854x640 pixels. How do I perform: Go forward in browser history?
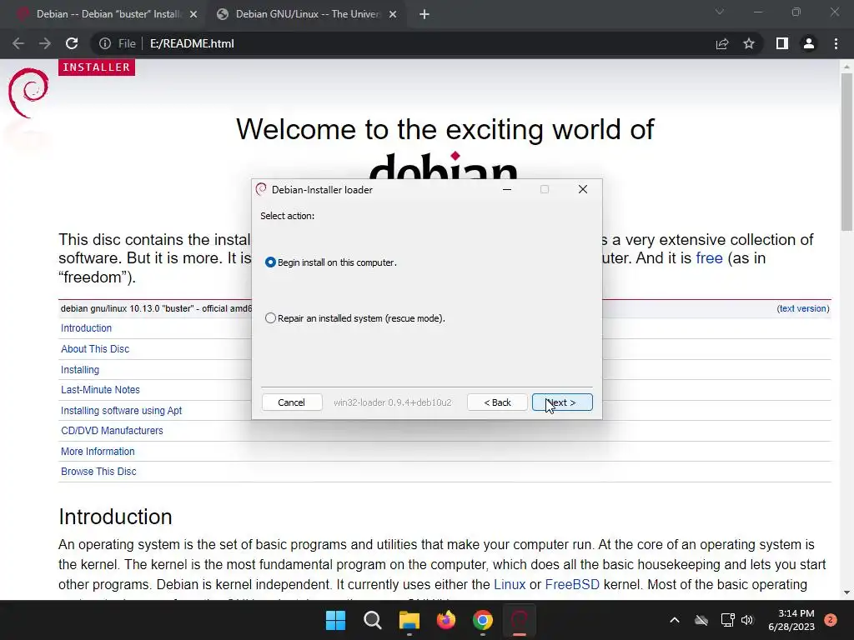pos(45,43)
